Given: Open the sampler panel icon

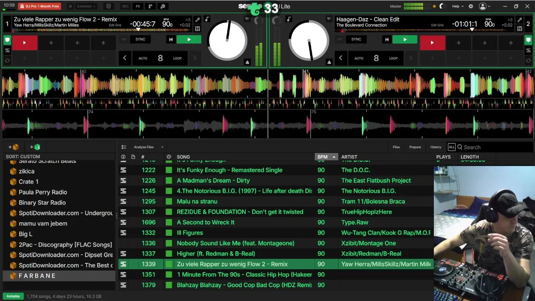Looking at the screenshot, I should click(x=150, y=6).
